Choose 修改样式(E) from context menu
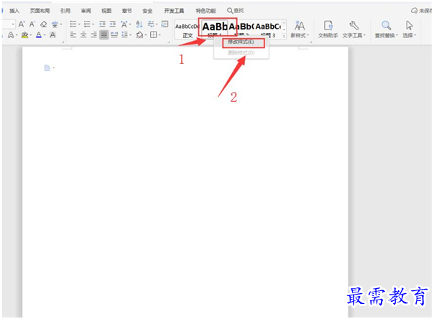Viewport: 434px width, 319px height. (x=241, y=42)
